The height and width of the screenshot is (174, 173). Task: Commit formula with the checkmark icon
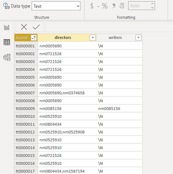36,27
